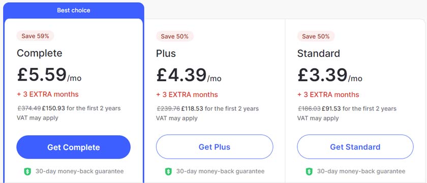
Task: Click the Complete plan's 3 EXTRA months text
Action: point(48,94)
